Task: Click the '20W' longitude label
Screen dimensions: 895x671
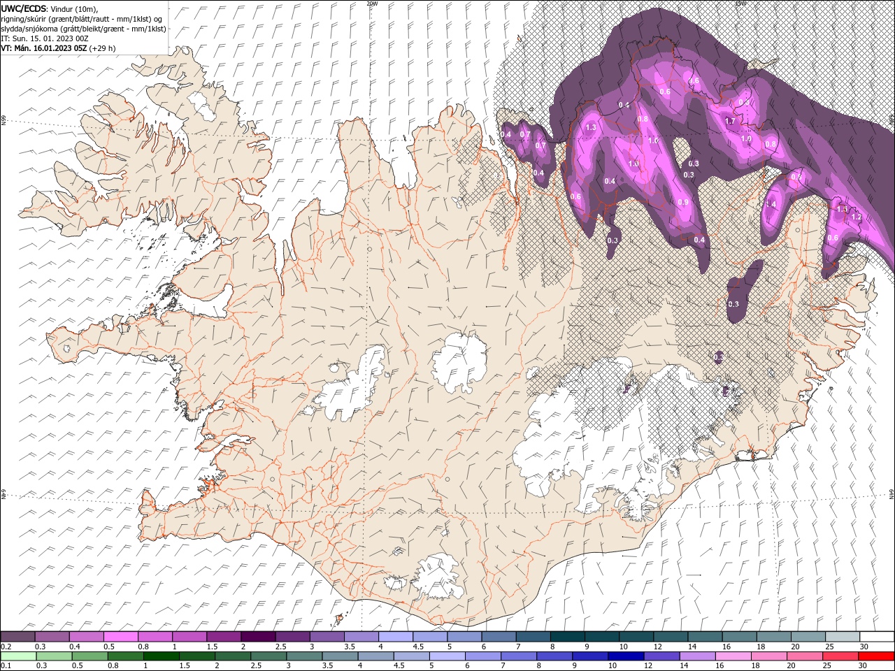Action: tap(372, 3)
